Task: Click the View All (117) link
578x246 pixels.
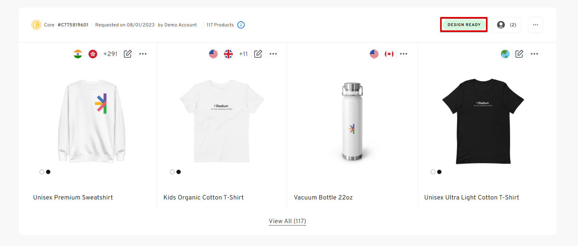Action: point(287,221)
